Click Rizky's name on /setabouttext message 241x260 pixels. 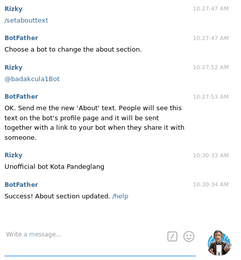coord(14,9)
